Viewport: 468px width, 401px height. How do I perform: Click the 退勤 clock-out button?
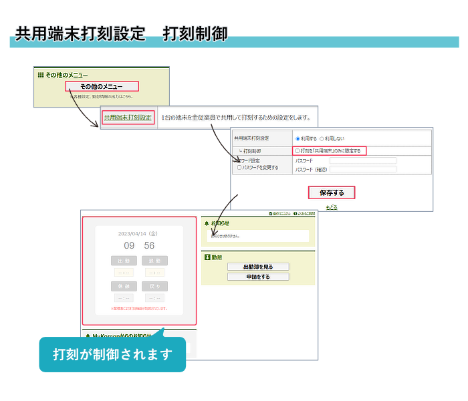[x=154, y=261]
